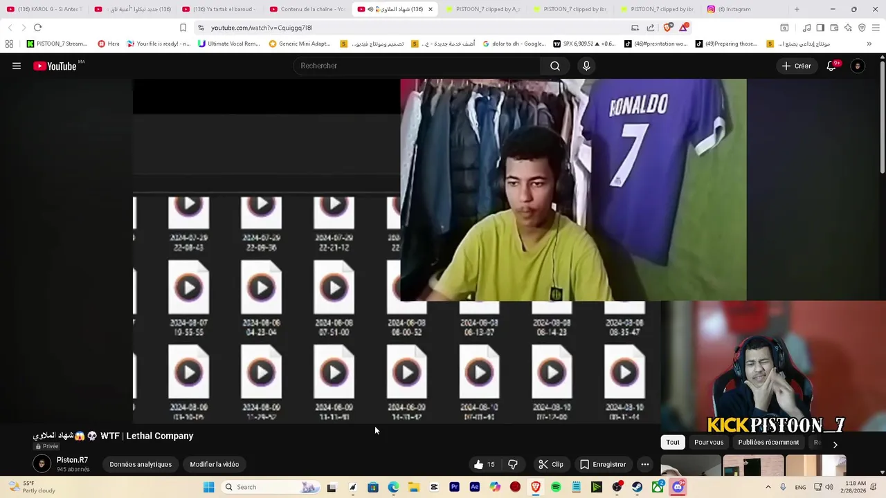The height and width of the screenshot is (498, 886).
Task: Open Microsoft Edge from the taskbar
Action: [393, 487]
